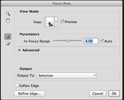Select the Hand pan tool

click(x=8, y=21)
